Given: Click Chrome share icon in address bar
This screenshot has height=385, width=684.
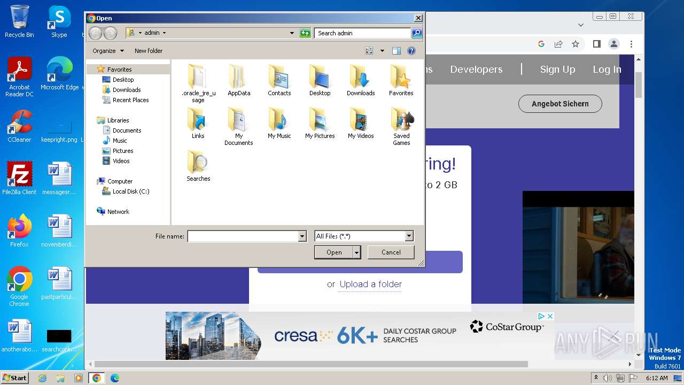Looking at the screenshot, I should click(x=558, y=44).
